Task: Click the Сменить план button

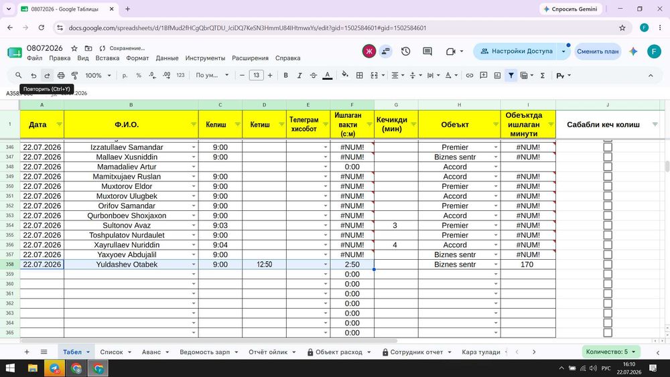Action: point(598,52)
